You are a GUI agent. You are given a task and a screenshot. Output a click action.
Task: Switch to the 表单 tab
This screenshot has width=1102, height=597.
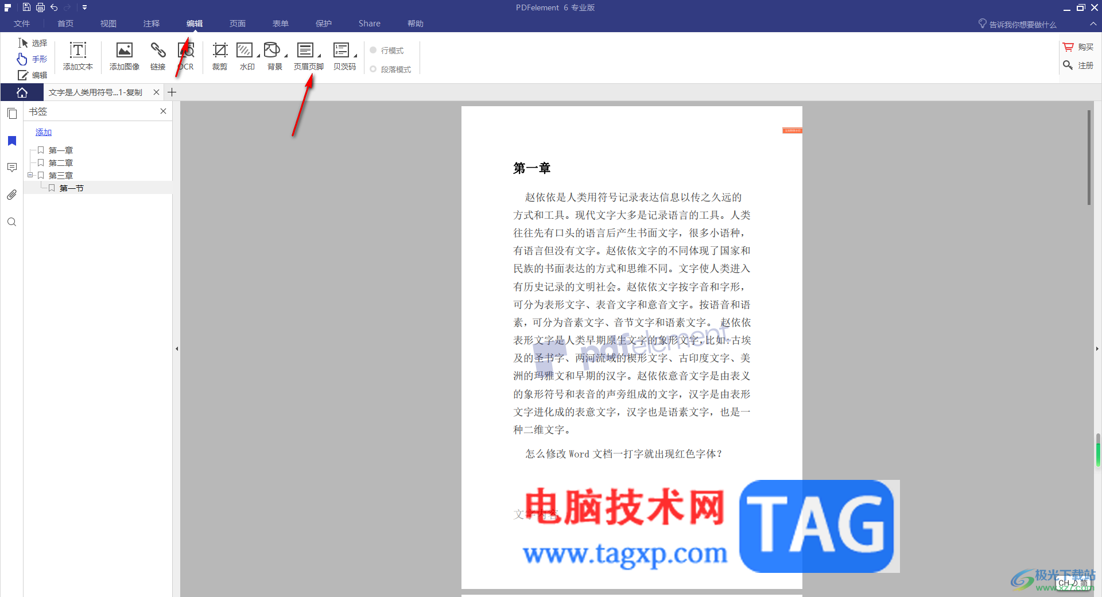[281, 24]
